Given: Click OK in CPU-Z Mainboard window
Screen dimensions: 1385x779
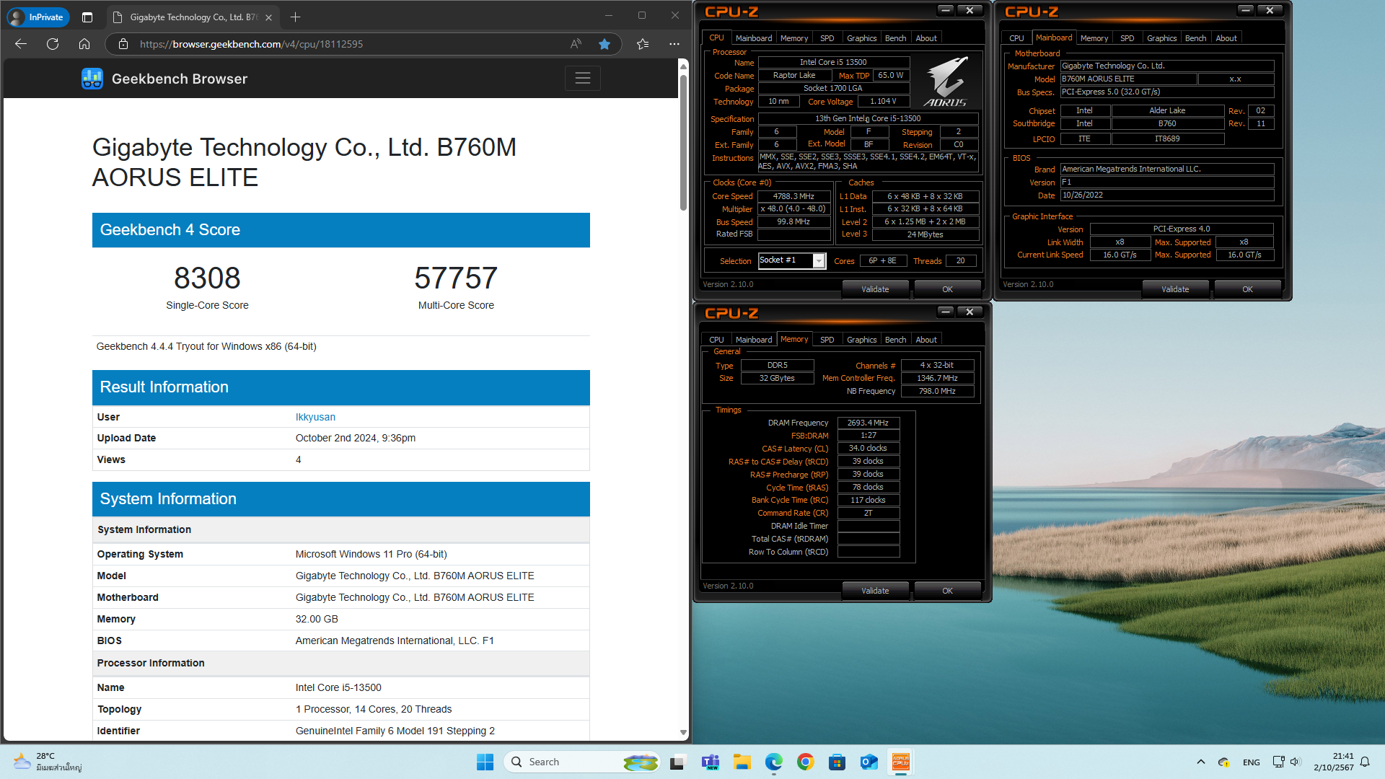Looking at the screenshot, I should tap(1247, 289).
